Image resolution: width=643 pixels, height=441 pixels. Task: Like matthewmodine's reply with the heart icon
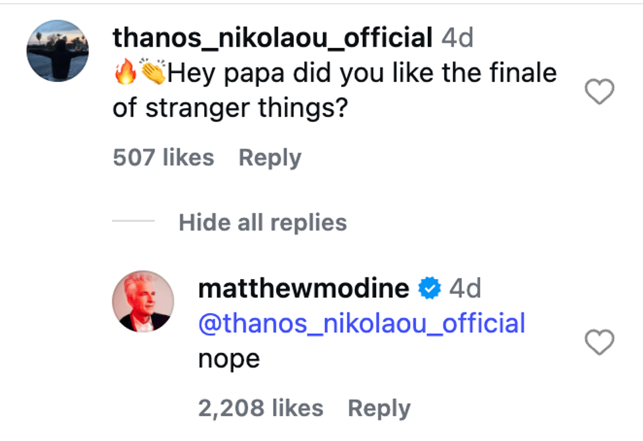tap(598, 343)
